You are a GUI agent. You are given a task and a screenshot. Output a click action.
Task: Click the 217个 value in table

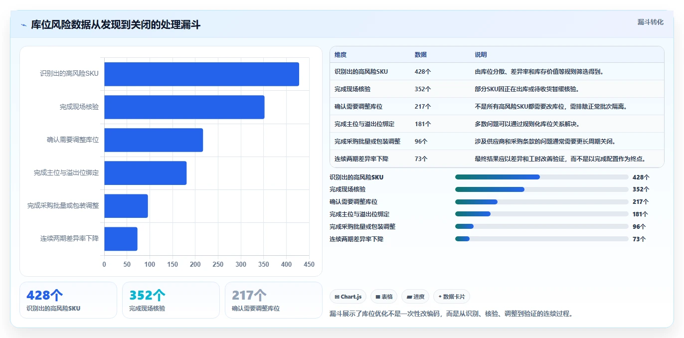[423, 107]
